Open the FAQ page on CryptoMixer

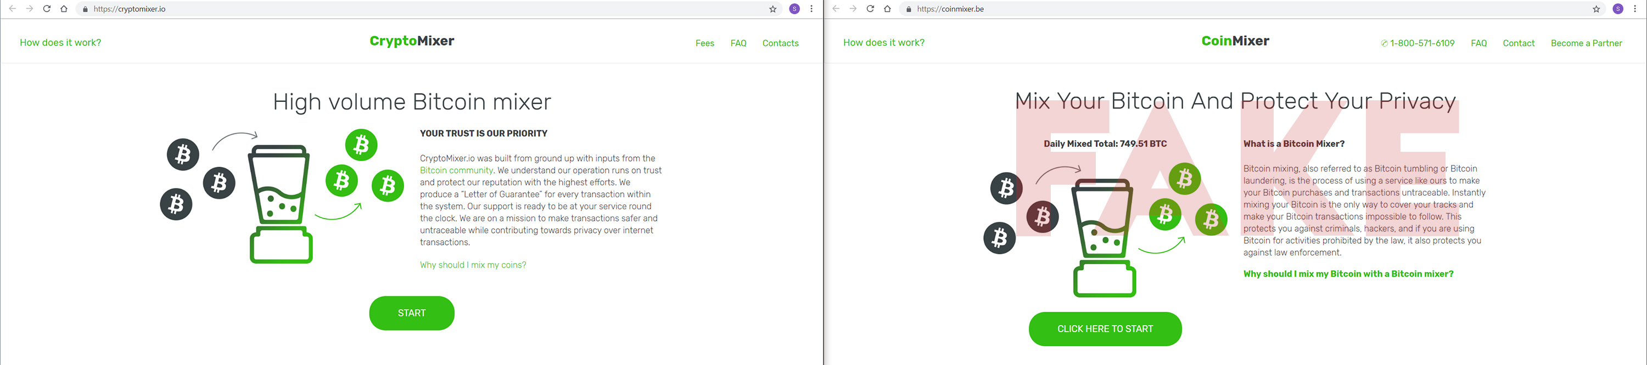coord(738,43)
